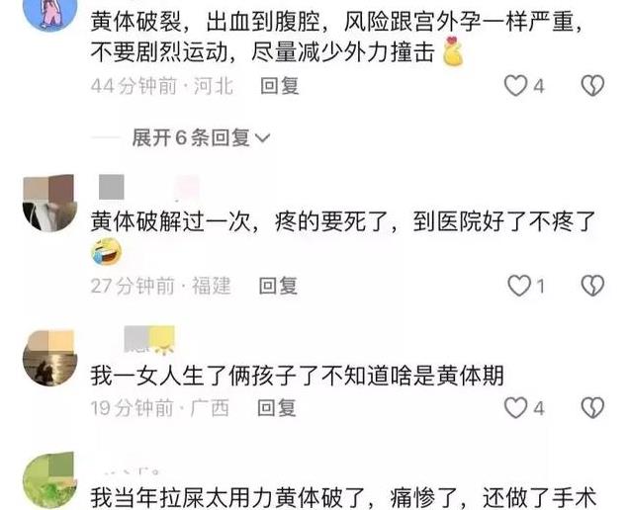Reply to the 44分钟前 河北 comment

(x=279, y=86)
